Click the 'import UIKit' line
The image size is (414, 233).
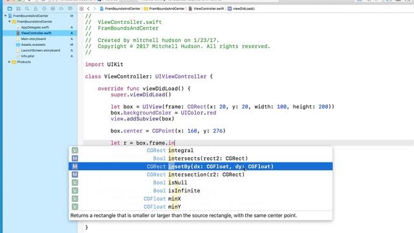click(x=104, y=65)
